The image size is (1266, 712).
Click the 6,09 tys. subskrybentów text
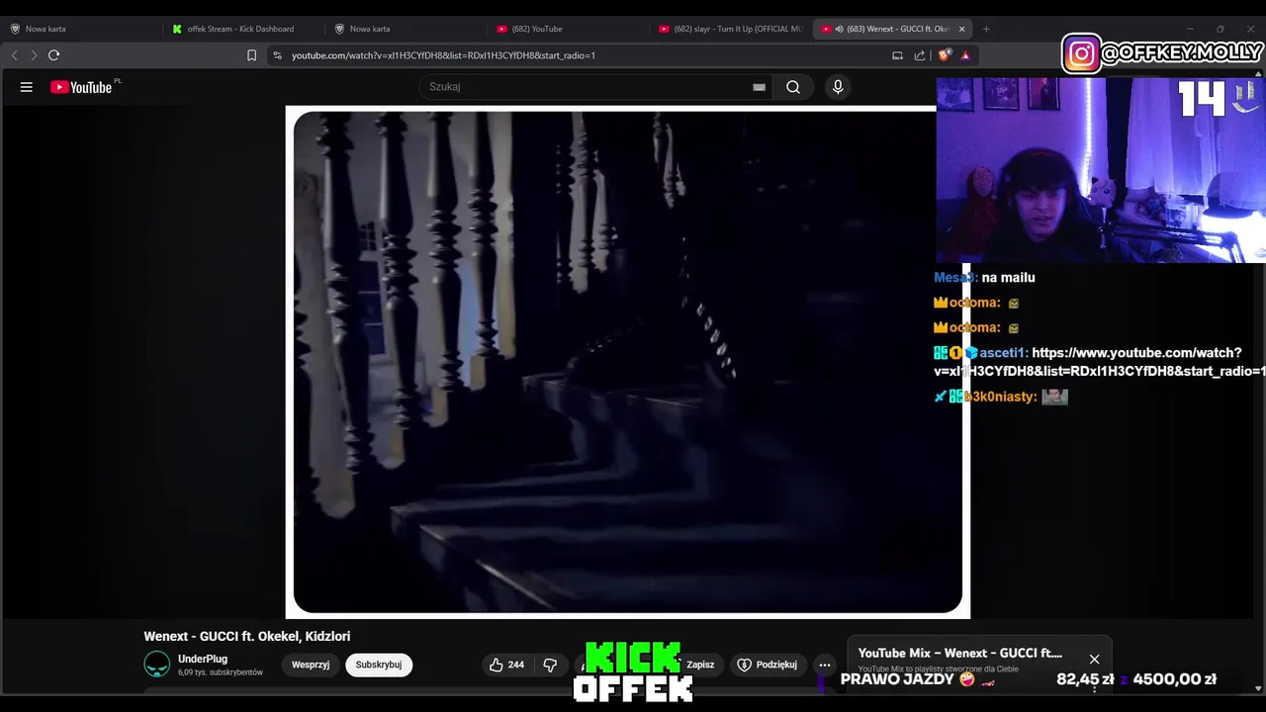[x=221, y=672]
